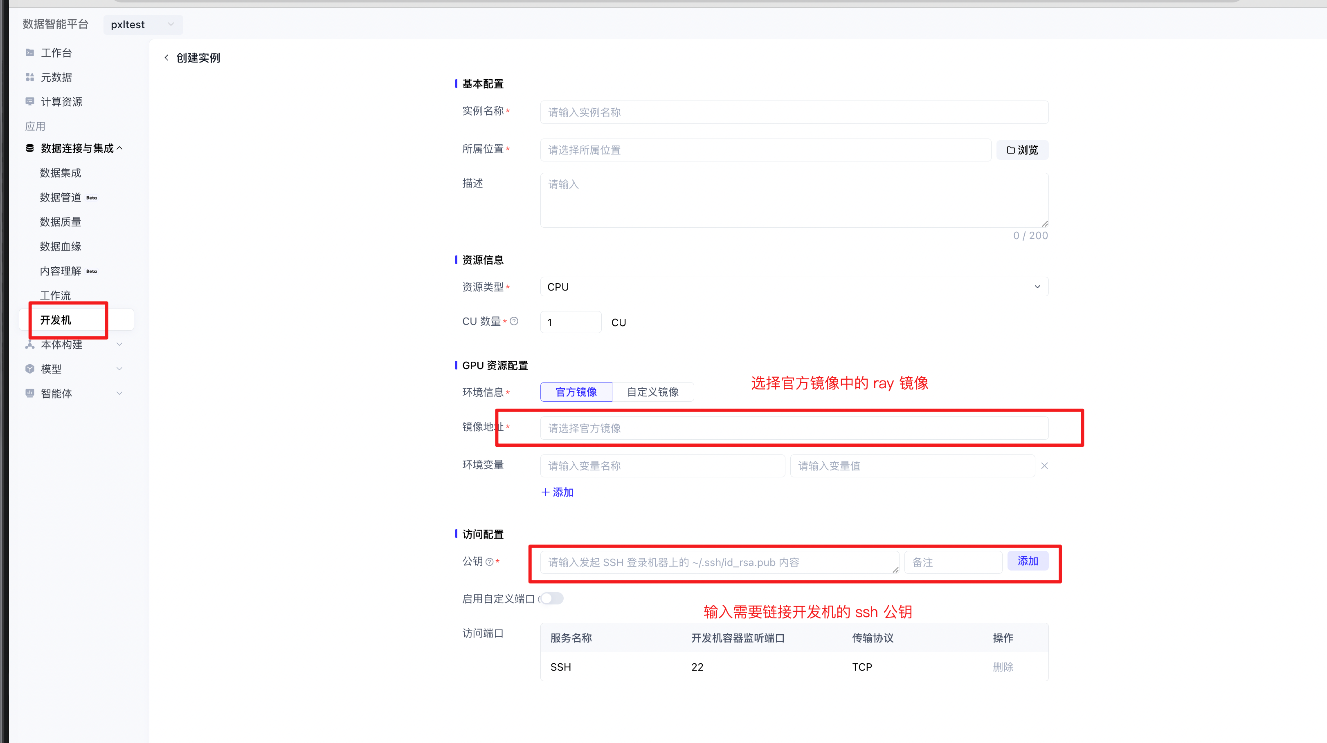Open the 资源类型 CPU dropdown
The height and width of the screenshot is (743, 1327).
coord(794,286)
